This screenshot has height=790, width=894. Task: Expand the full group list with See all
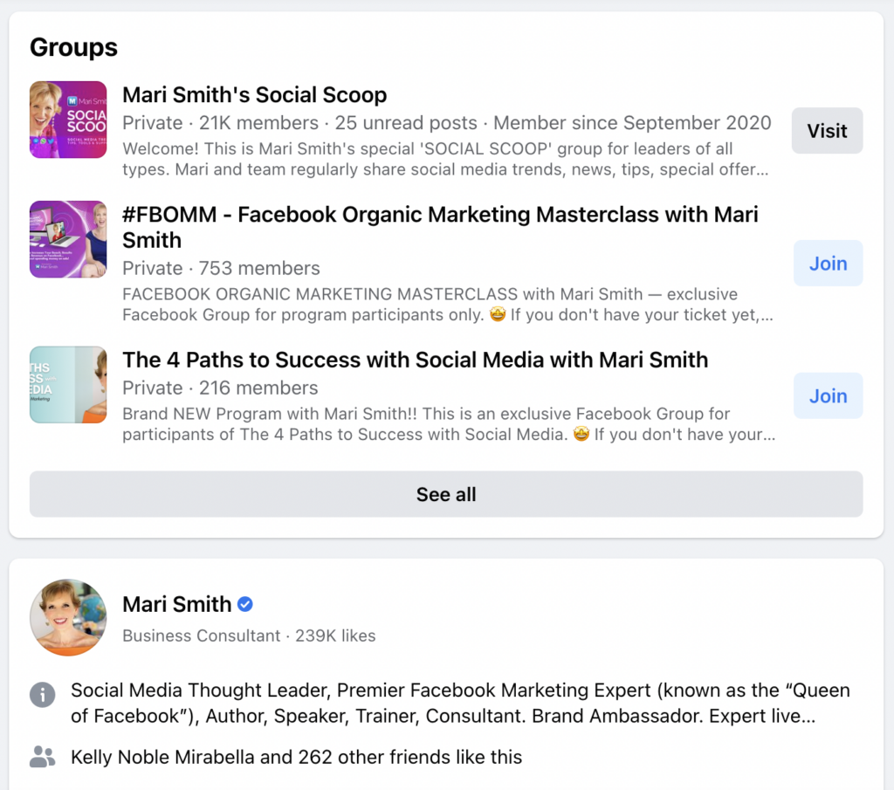click(446, 494)
